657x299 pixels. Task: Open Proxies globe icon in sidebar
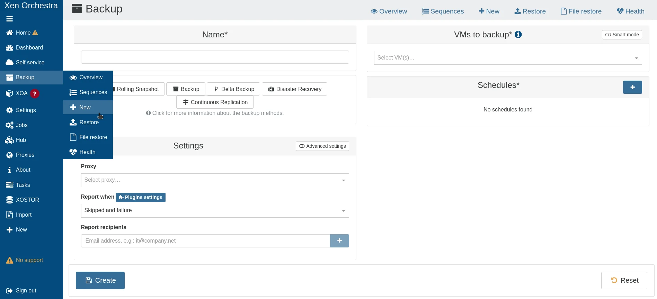[10, 155]
